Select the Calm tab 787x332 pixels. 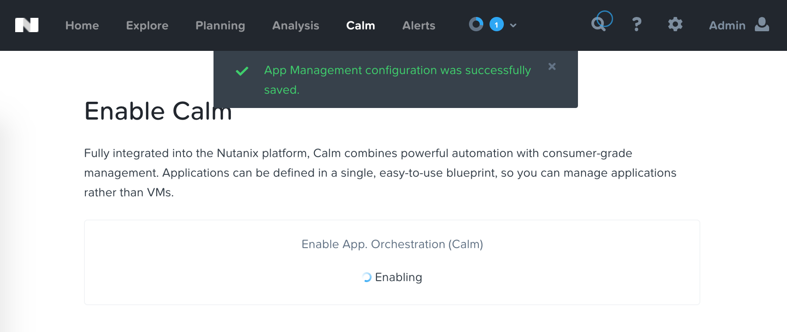click(361, 25)
